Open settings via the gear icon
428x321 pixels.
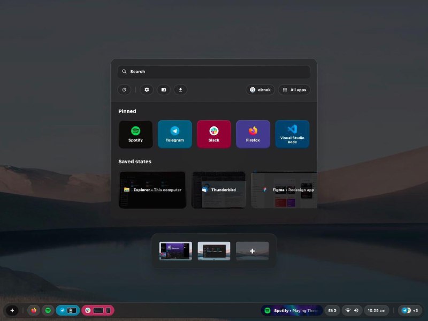coord(147,90)
